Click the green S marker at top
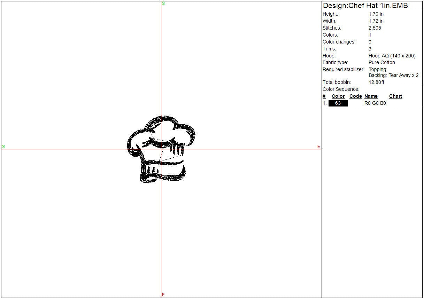Viewport: 424px width, 299px height. [163, 3]
